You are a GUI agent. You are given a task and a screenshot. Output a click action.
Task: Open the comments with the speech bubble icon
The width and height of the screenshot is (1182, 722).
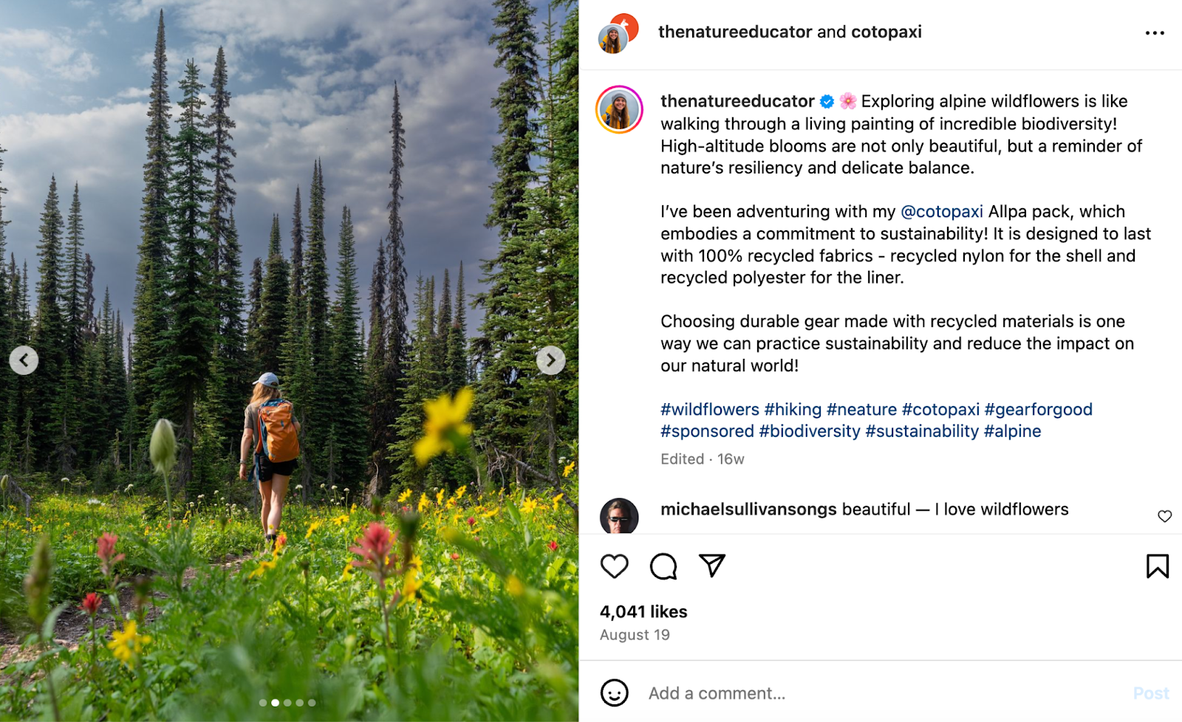pos(663,566)
